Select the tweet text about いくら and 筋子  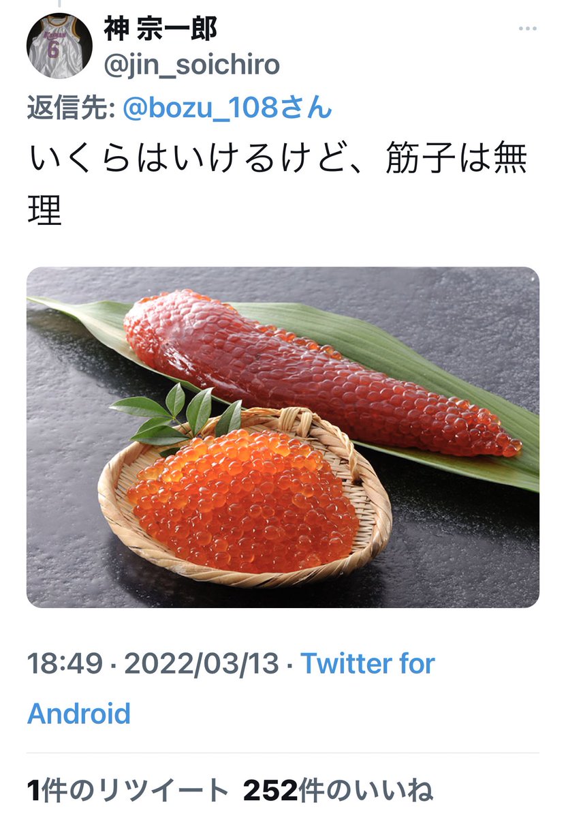click(x=277, y=185)
